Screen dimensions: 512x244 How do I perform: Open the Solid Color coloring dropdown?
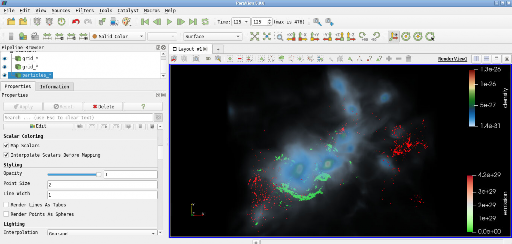tap(118, 36)
